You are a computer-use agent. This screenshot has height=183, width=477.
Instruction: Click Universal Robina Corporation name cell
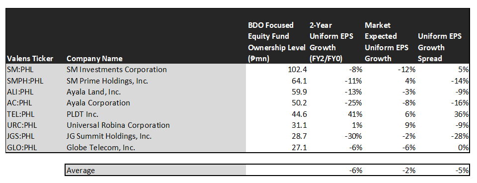click(118, 125)
